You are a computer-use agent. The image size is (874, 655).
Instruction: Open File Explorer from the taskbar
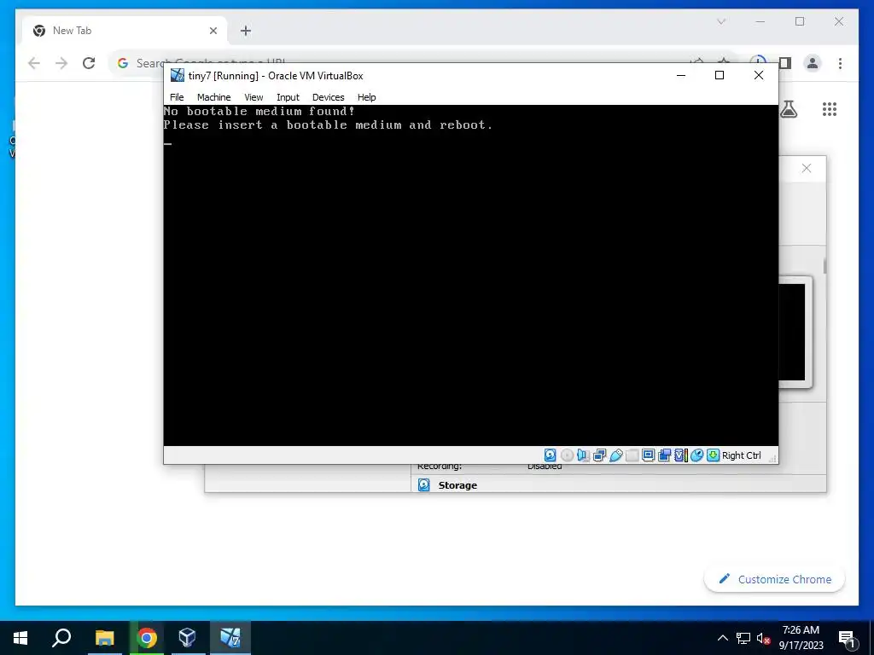(x=104, y=638)
